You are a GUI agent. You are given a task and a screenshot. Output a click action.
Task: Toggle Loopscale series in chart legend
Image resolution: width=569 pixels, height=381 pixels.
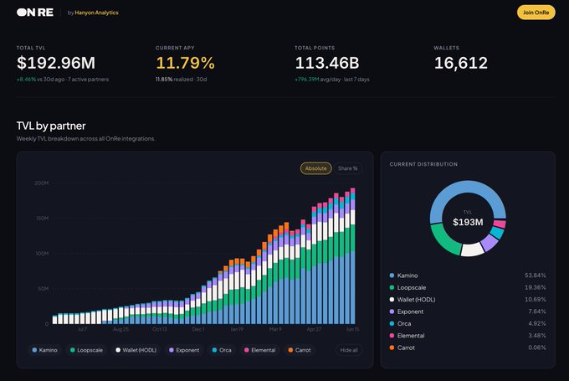click(x=86, y=350)
